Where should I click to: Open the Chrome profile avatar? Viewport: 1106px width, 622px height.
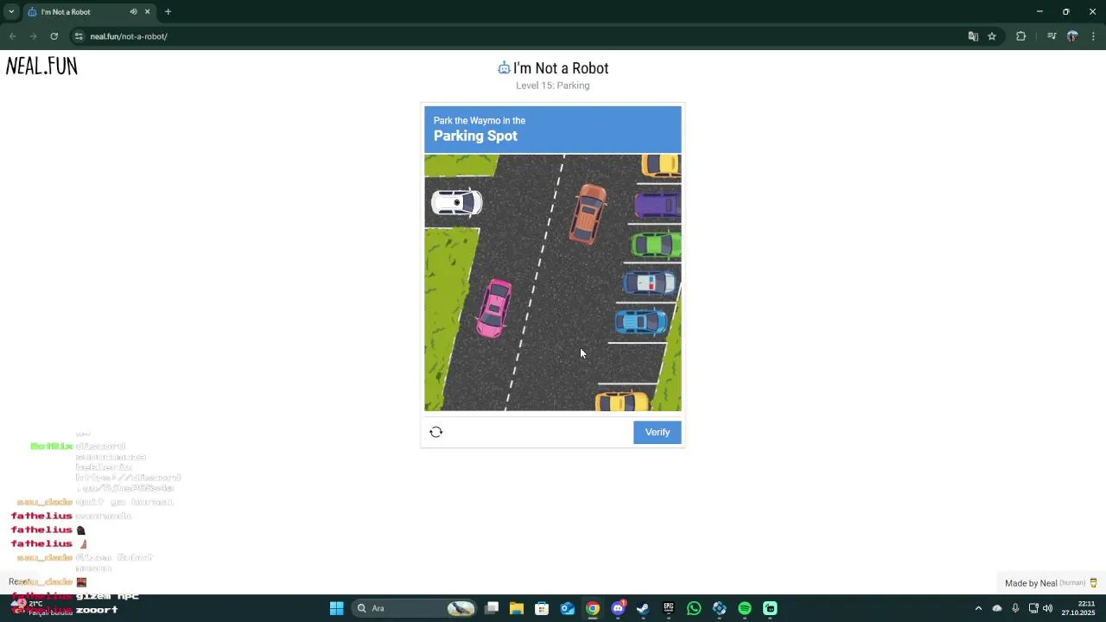[1072, 36]
